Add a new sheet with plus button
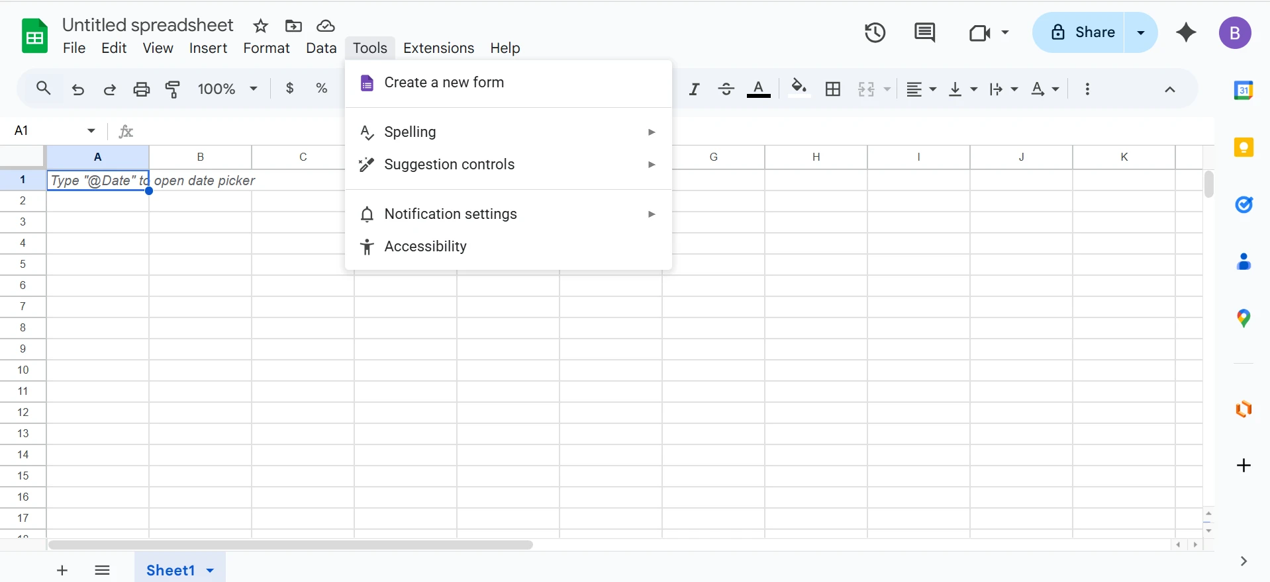This screenshot has width=1270, height=582. click(x=62, y=570)
